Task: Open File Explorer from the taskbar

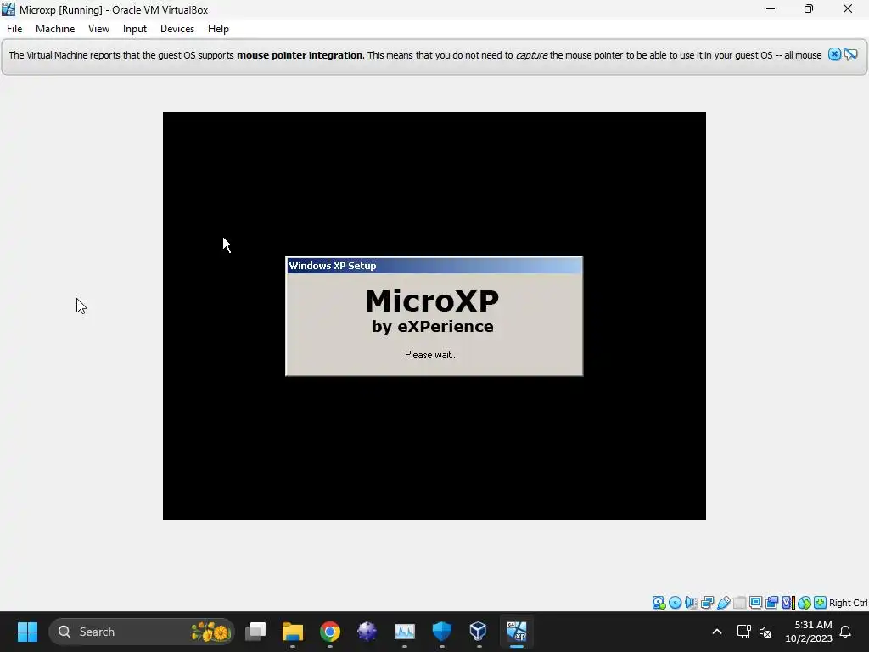Action: 293,632
